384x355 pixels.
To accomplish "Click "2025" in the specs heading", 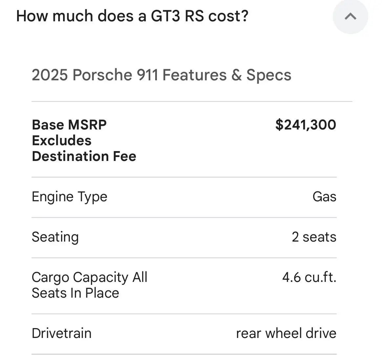I will pyautogui.click(x=50, y=75).
